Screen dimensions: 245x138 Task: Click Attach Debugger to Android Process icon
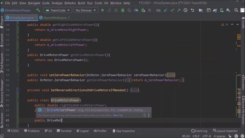pos(143,10)
